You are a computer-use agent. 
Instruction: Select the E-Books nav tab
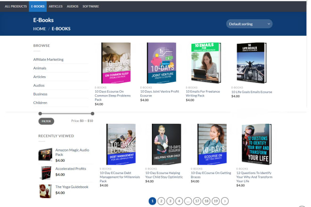38,6
